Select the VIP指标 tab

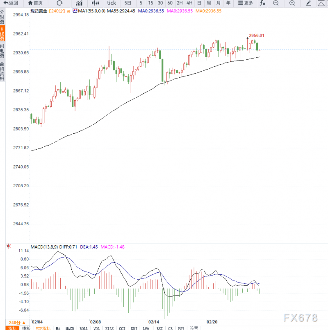pyautogui.click(x=43, y=328)
